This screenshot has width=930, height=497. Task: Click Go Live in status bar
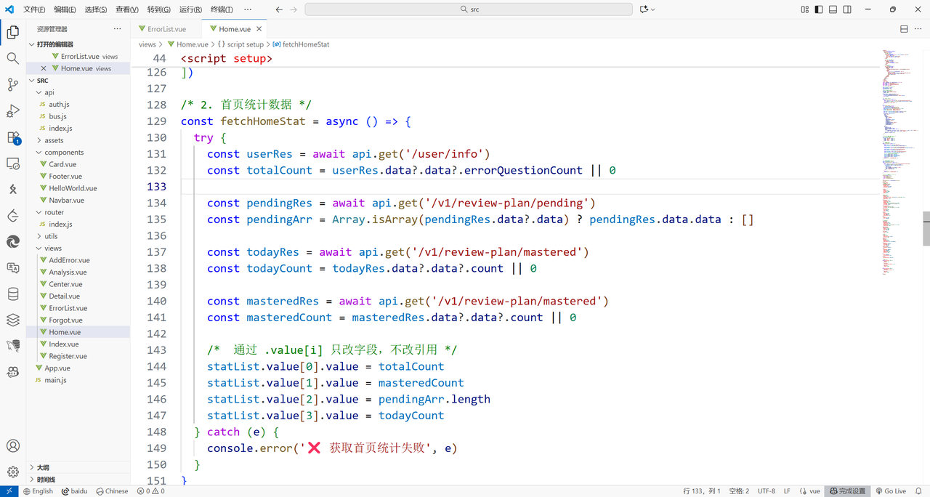890,491
